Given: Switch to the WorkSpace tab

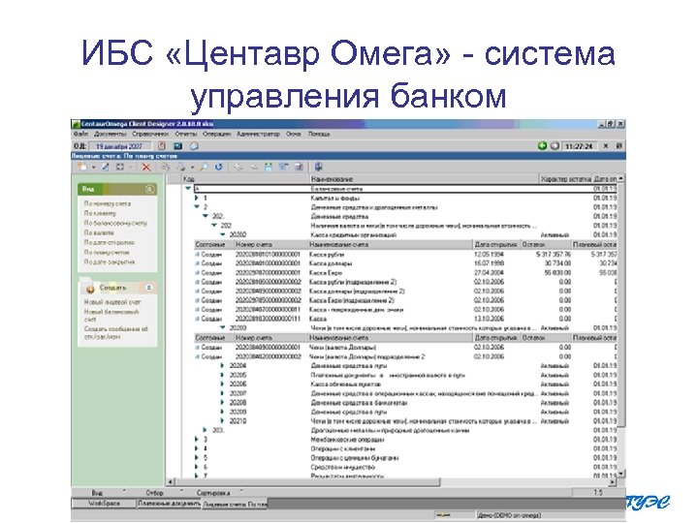Looking at the screenshot, I should point(104,504).
